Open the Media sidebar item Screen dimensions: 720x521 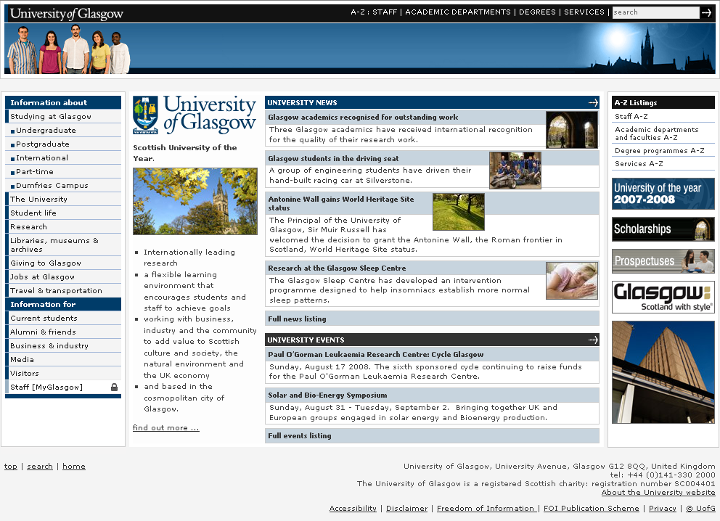63,359
